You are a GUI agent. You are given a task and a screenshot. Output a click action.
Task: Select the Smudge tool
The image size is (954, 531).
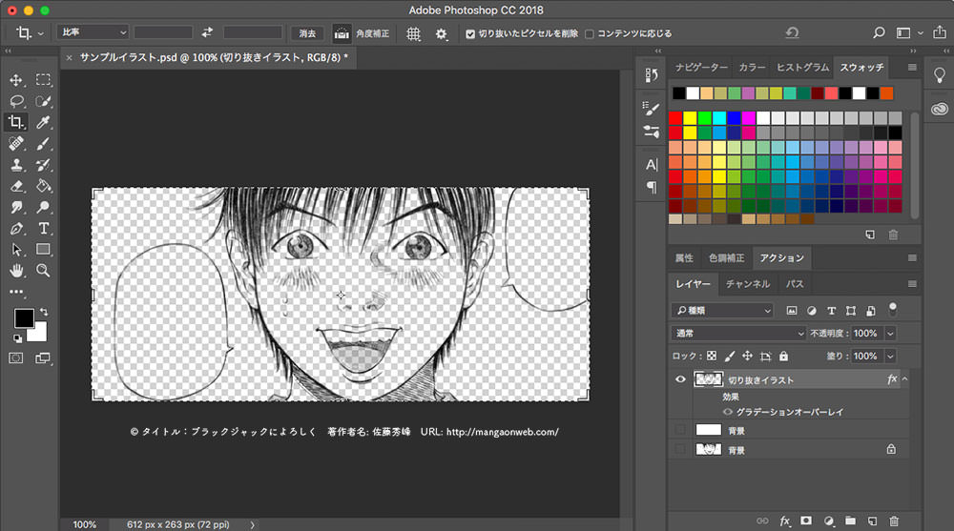(16, 208)
